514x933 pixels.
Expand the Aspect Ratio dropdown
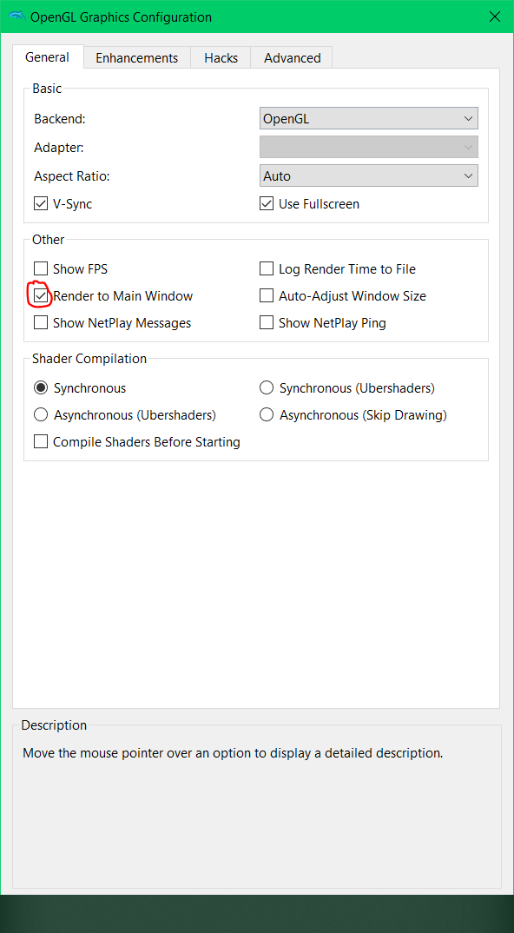coord(369,176)
